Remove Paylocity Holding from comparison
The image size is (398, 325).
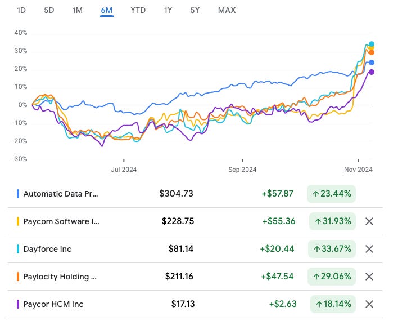point(369,277)
